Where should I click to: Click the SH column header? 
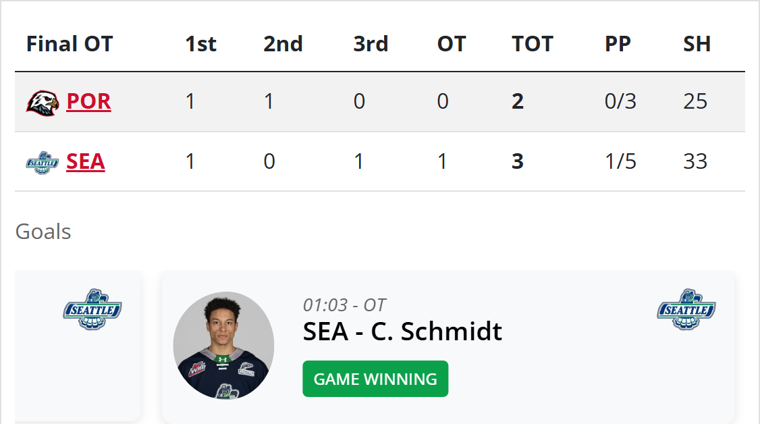(x=697, y=44)
